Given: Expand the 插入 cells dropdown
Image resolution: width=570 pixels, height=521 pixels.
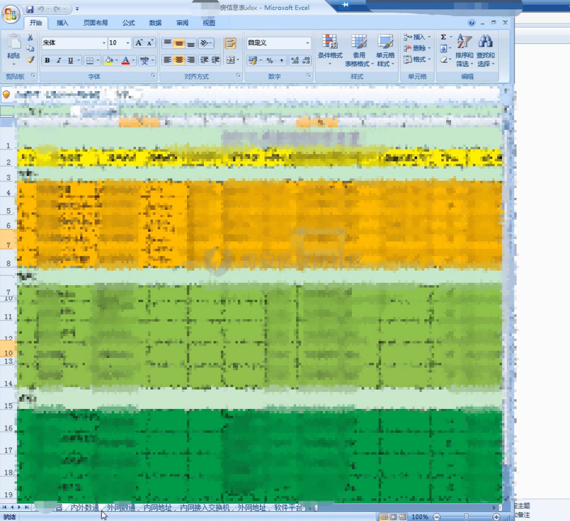Looking at the screenshot, I should 429,37.
